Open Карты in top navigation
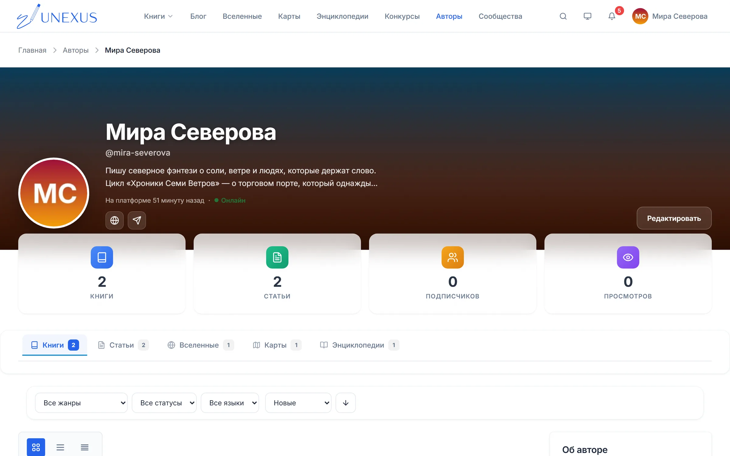Viewport: 730px width, 456px height. [x=289, y=16]
